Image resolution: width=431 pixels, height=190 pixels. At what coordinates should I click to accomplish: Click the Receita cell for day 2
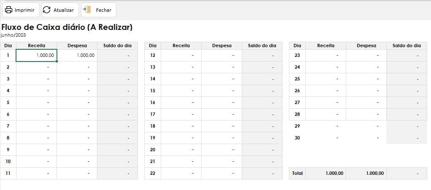36,67
